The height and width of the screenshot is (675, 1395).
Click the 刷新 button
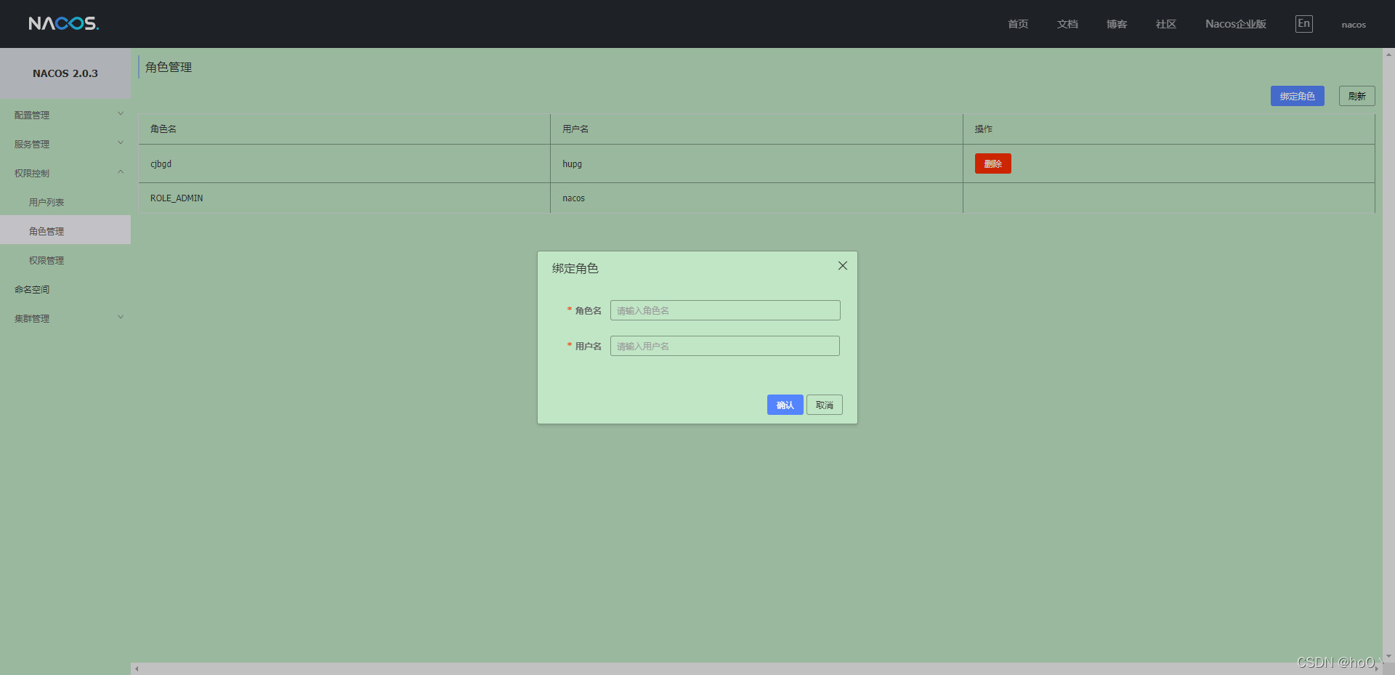1356,96
